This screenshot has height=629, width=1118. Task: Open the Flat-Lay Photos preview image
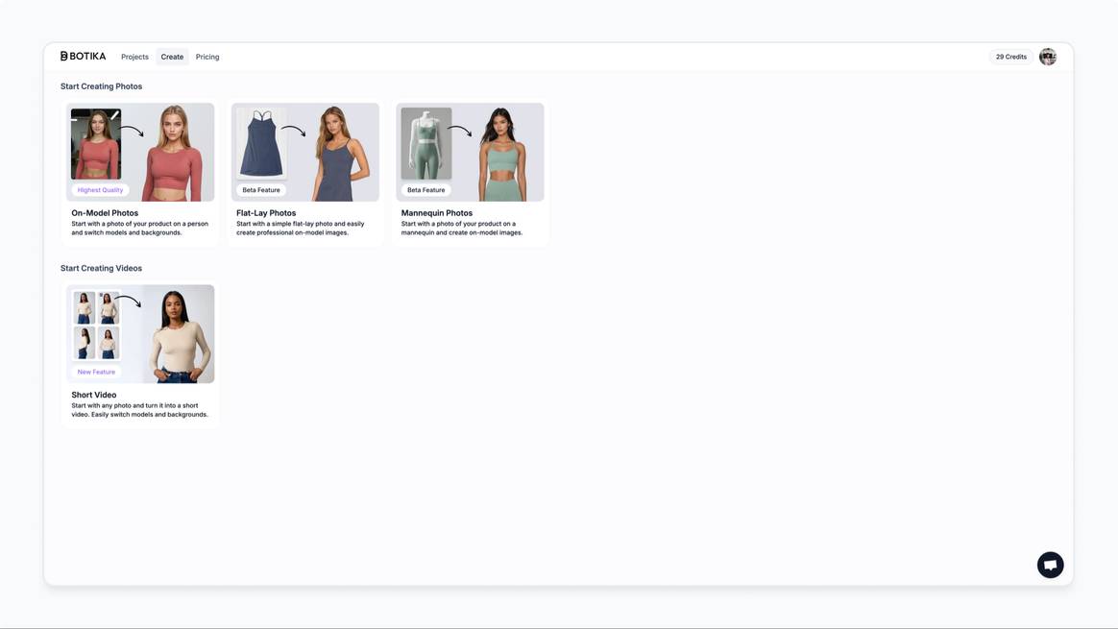[x=305, y=152]
